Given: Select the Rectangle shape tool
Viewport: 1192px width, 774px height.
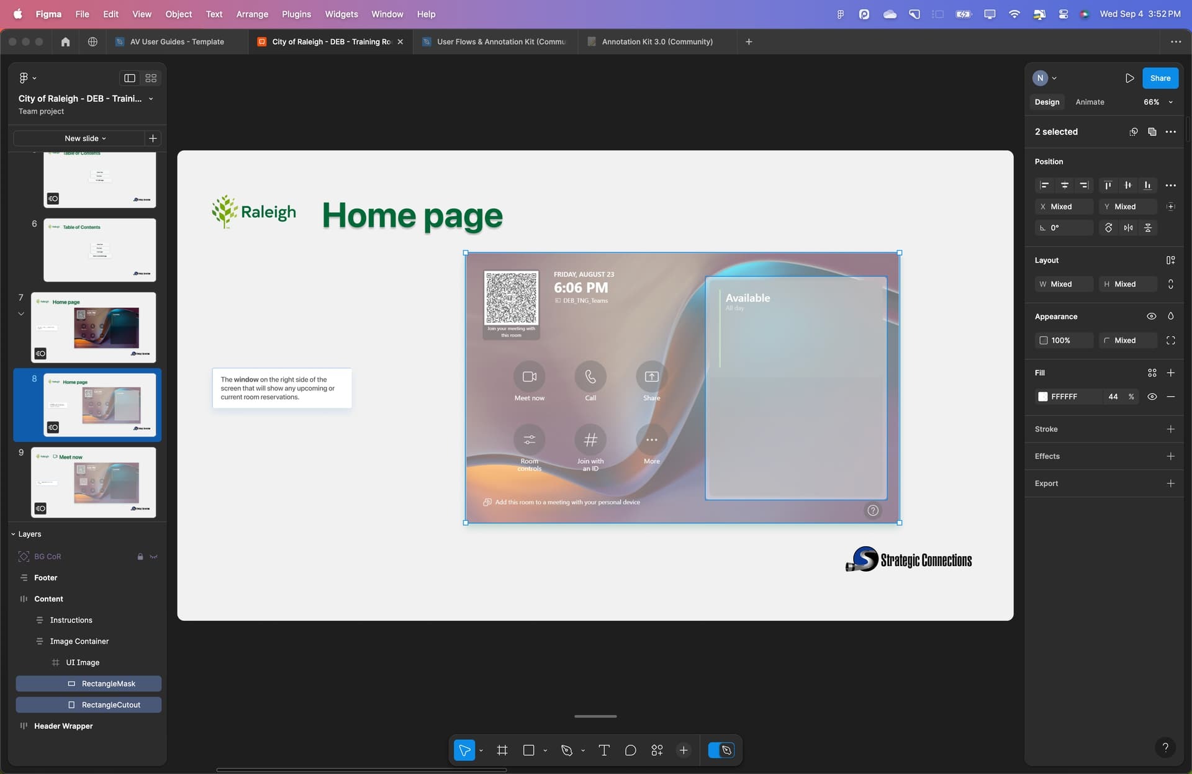Looking at the screenshot, I should click(529, 750).
